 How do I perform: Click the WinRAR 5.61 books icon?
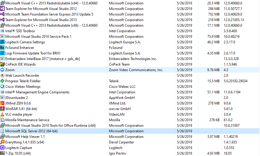(x=2, y=109)
